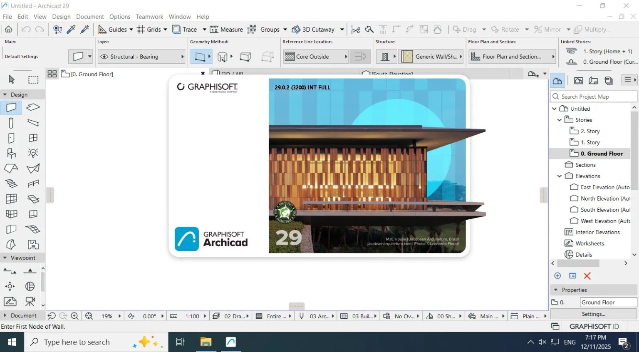Collapse the Stories tree node
The width and height of the screenshot is (639, 352).
coord(560,120)
